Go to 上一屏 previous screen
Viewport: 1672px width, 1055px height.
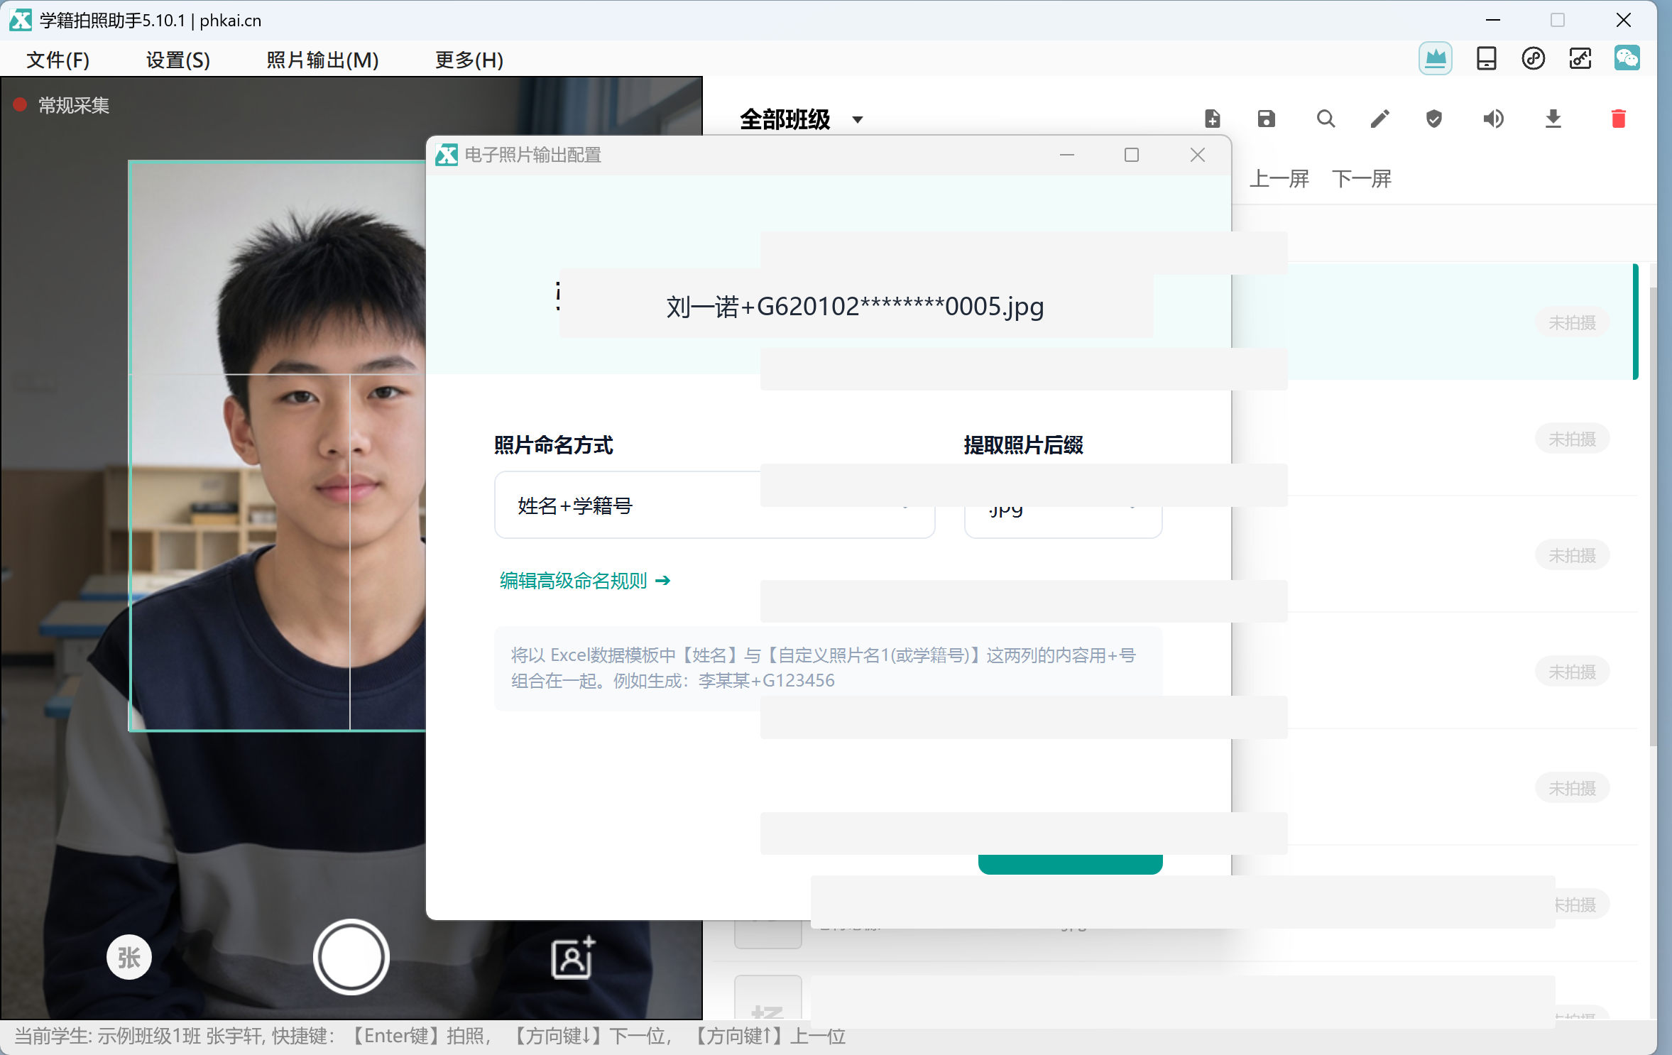(1279, 178)
